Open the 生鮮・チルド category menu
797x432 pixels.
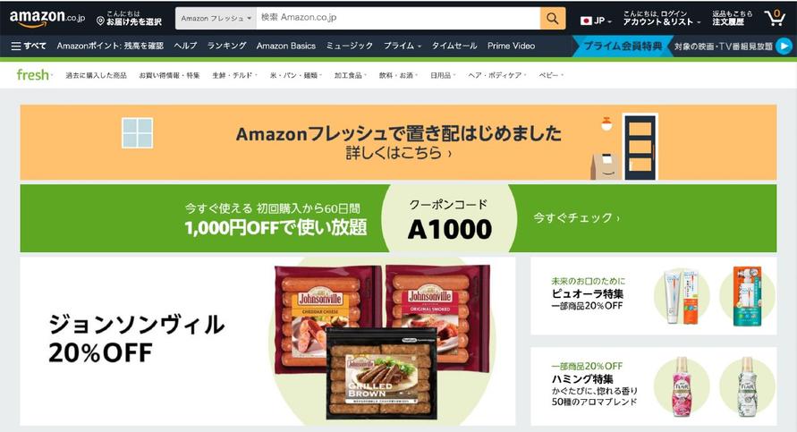(x=234, y=75)
